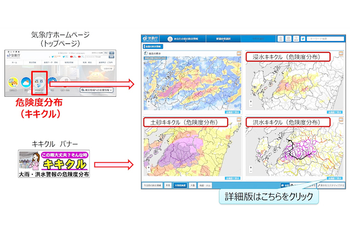Image resolution: width=350 pixels, height=239 pixels.
Task: Click the legend book icon on 土砂キキクル panel
Action: 239,120
